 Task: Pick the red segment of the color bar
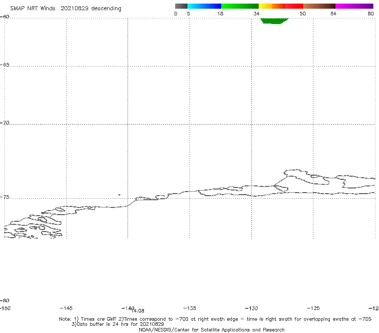[294, 6]
